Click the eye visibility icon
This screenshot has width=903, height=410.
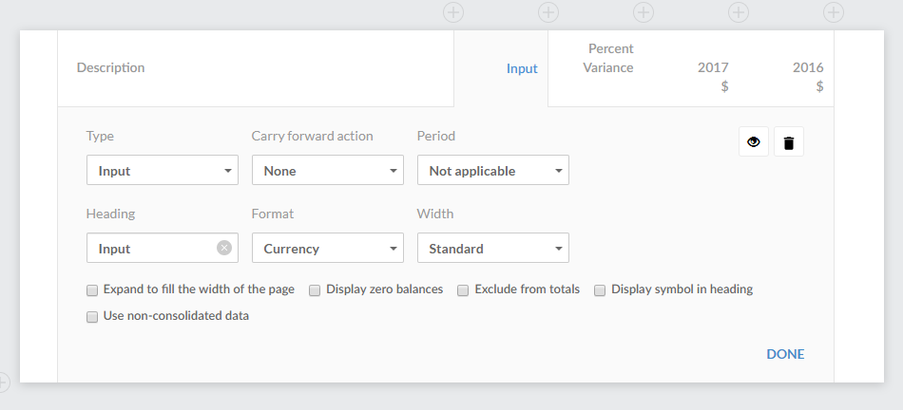pos(754,142)
